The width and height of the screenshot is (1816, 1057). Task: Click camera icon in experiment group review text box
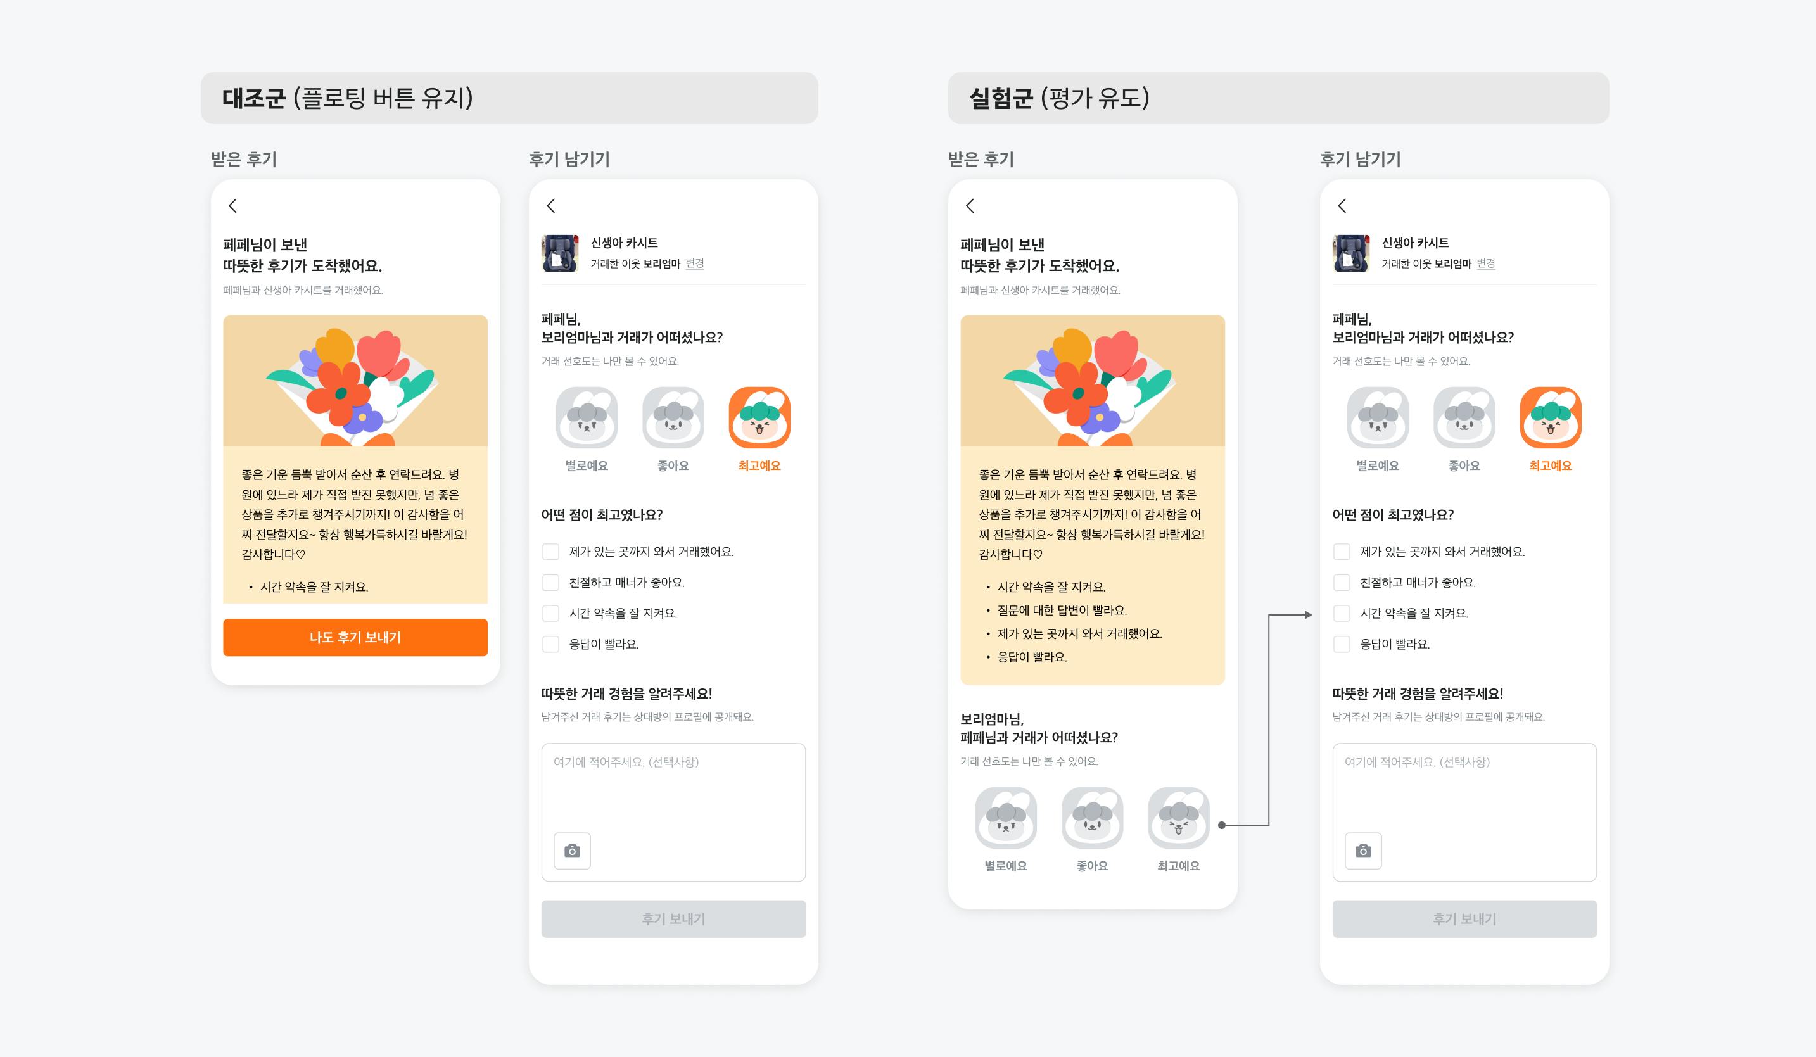[x=1364, y=851]
